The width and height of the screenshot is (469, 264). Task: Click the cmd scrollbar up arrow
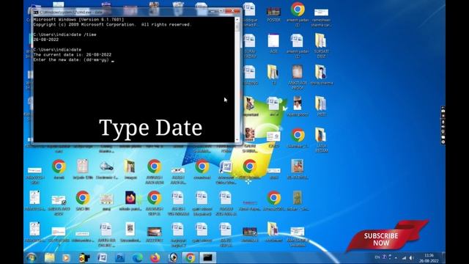237,20
